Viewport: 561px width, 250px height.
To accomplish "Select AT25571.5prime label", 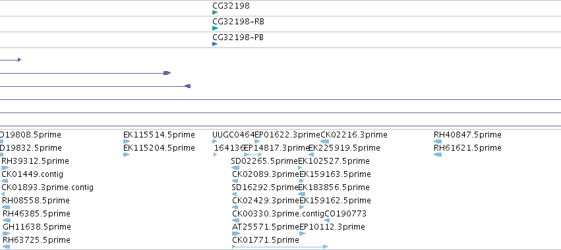I will click(266, 227).
